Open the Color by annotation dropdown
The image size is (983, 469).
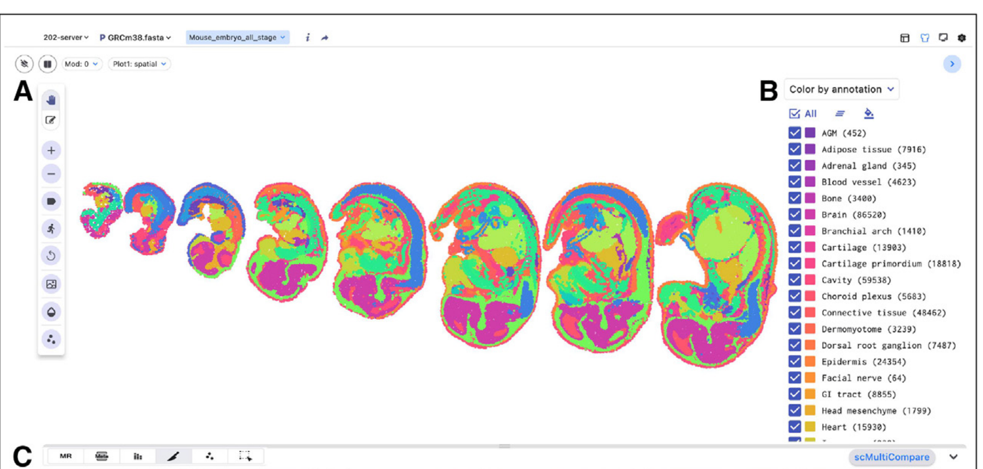click(841, 89)
